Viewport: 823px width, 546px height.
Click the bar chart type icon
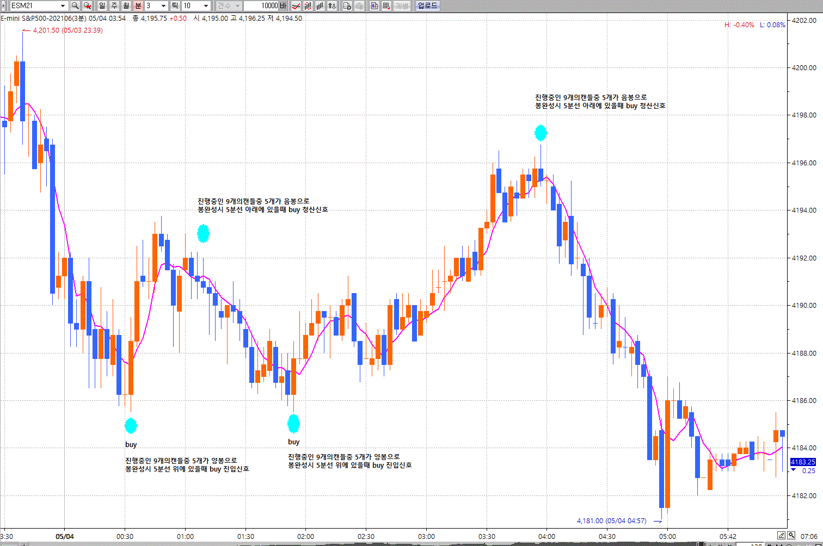pos(320,5)
